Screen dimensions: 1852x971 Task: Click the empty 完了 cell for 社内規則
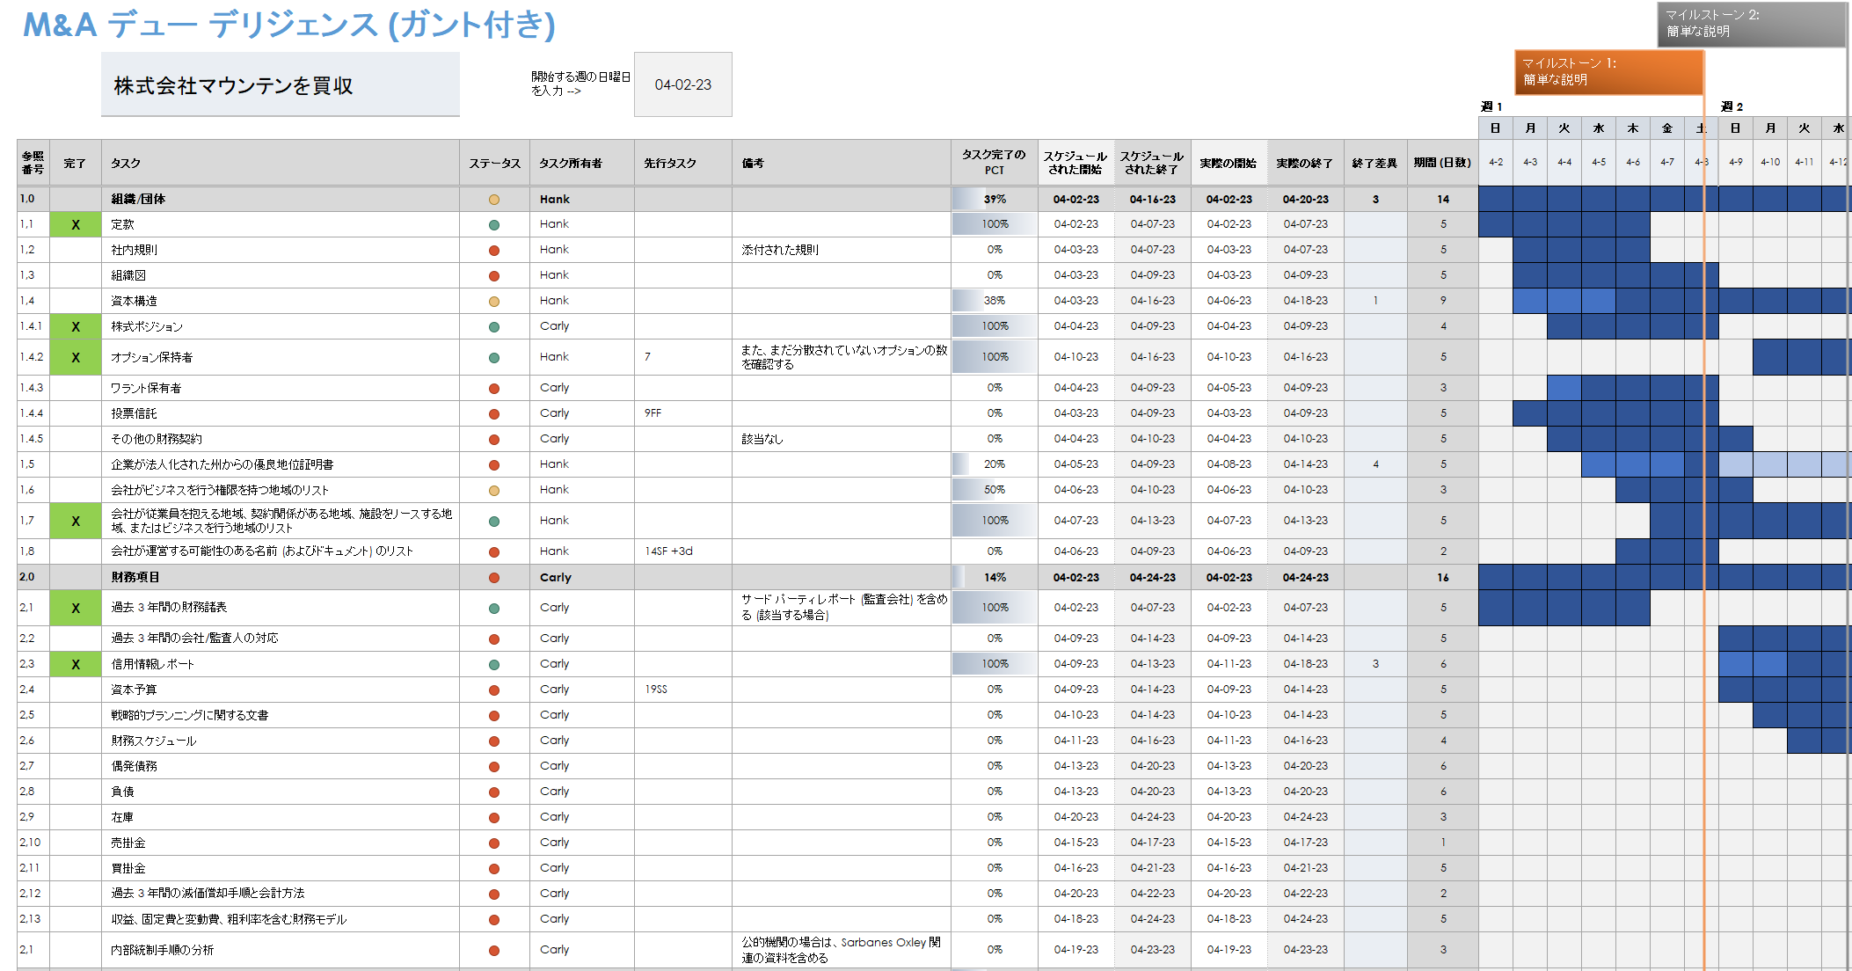tap(76, 250)
